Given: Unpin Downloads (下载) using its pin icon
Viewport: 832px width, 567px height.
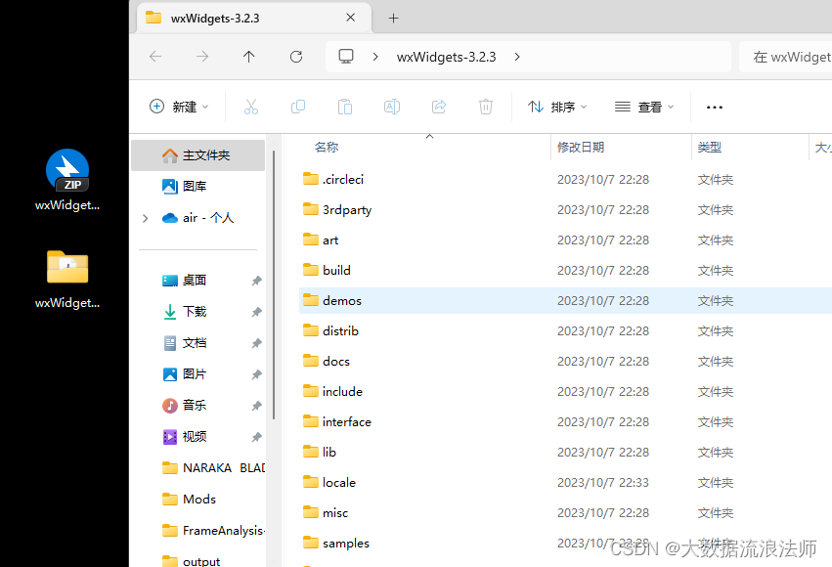Looking at the screenshot, I should point(257,312).
